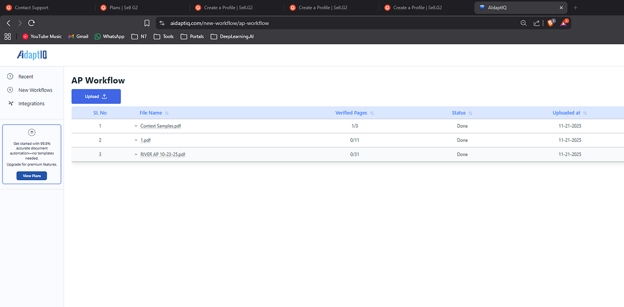Open a new browser tab with the plus icon
Viewport: 624px width, 307px height.
(x=575, y=8)
